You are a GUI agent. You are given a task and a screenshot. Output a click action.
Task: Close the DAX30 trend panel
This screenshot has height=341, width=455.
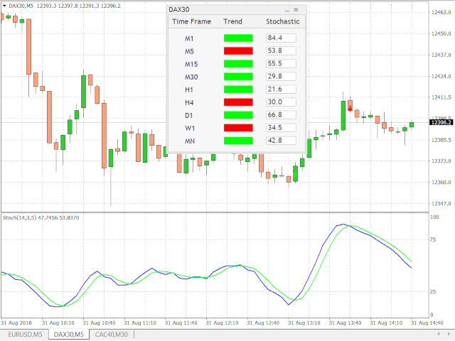(296, 10)
